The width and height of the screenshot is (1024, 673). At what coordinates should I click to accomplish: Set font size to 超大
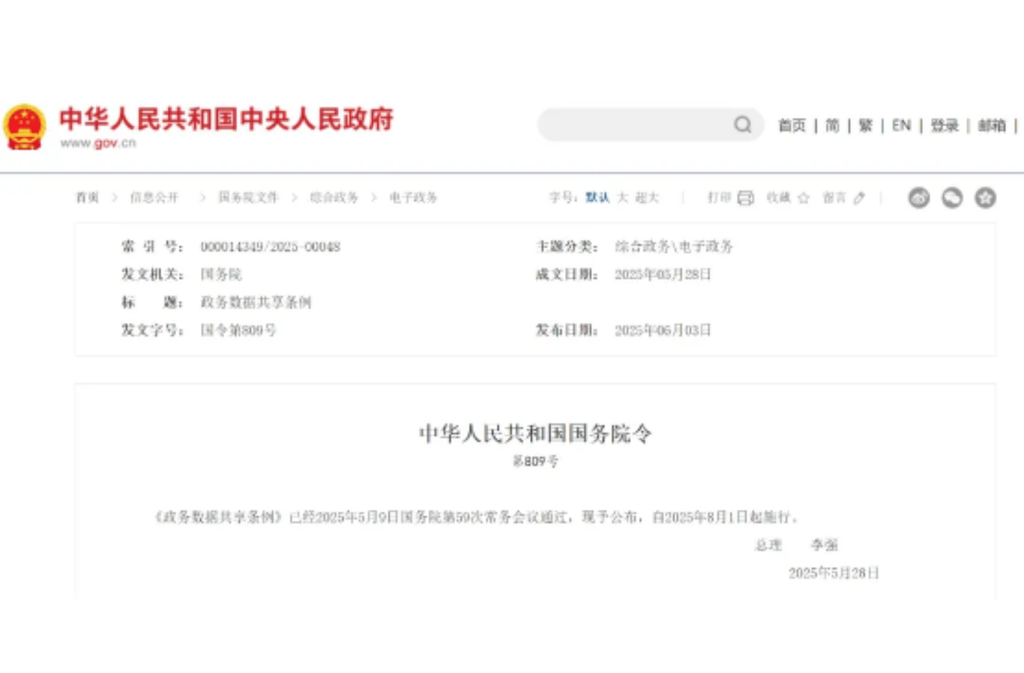[x=647, y=198]
